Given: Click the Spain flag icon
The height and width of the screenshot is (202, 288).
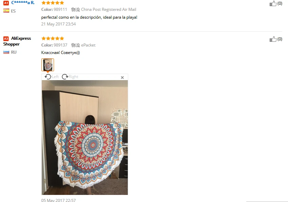Looking at the screenshot, I should click(6, 11).
